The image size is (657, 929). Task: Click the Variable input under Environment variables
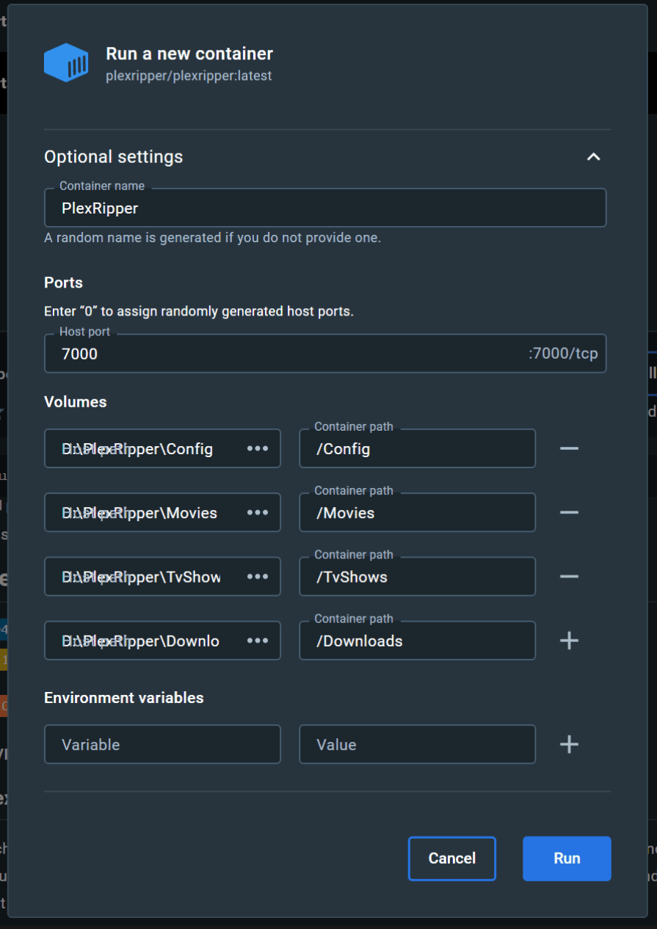point(162,744)
